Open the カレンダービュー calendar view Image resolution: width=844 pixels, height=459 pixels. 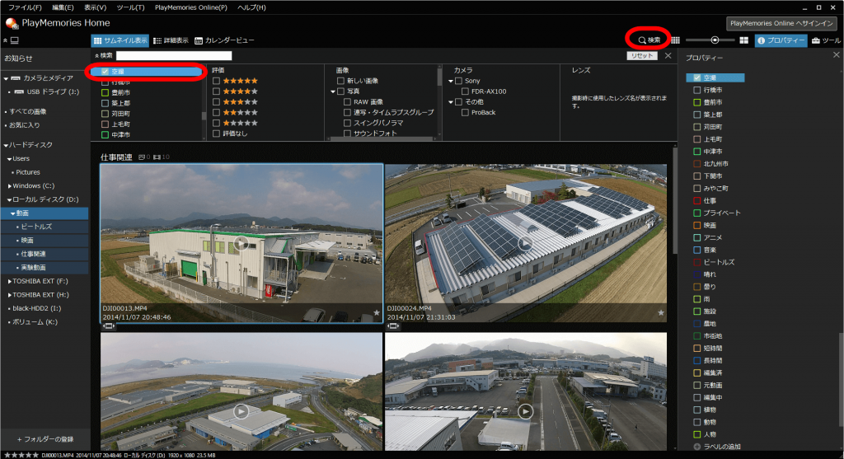coord(224,40)
